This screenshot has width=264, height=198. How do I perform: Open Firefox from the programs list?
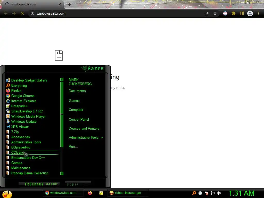[14, 90]
